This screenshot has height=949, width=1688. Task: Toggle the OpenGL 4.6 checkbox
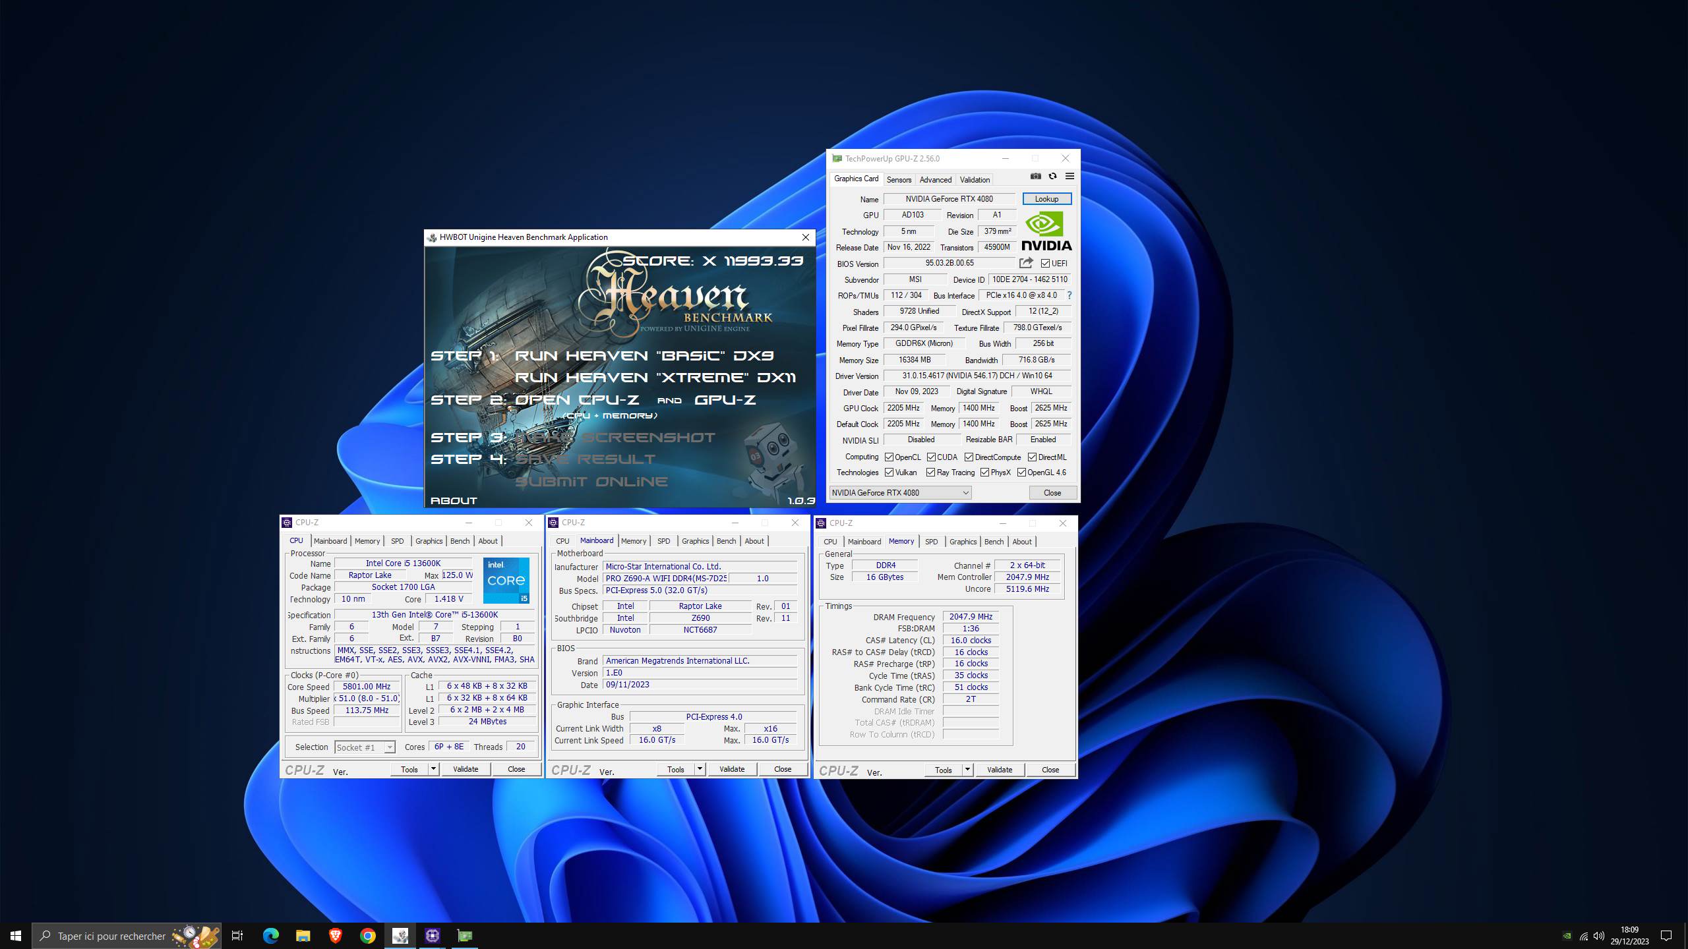(x=1021, y=473)
